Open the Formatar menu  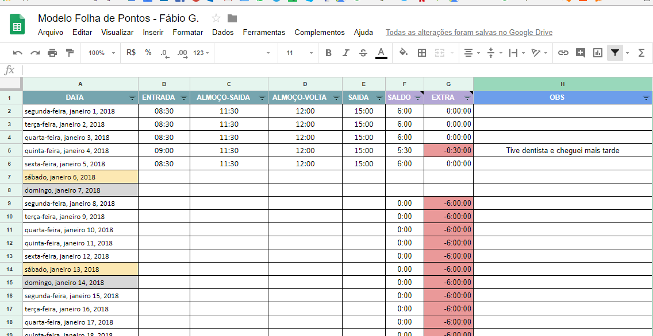point(187,33)
